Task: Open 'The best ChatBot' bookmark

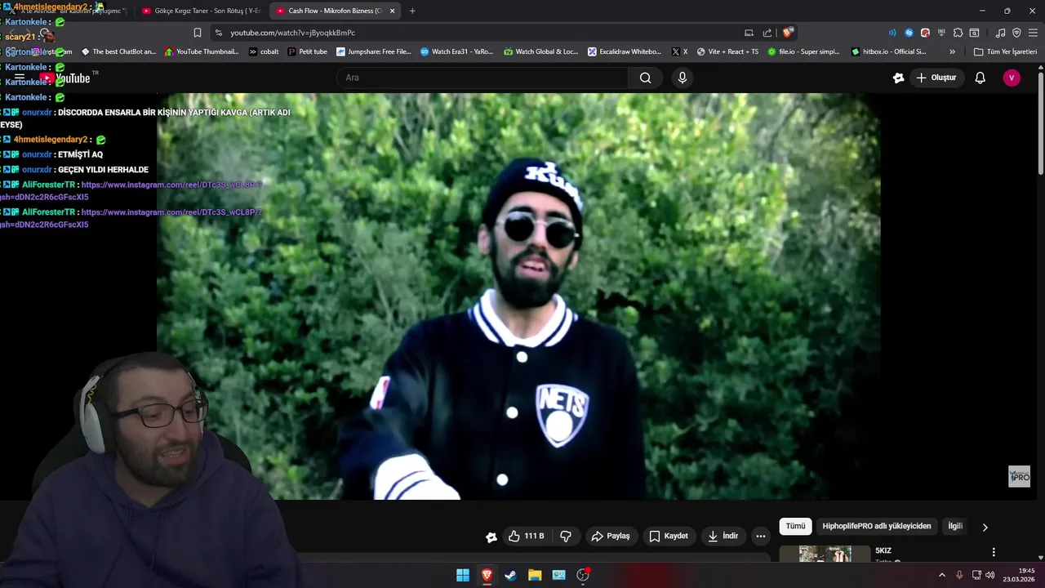Action: [x=118, y=51]
